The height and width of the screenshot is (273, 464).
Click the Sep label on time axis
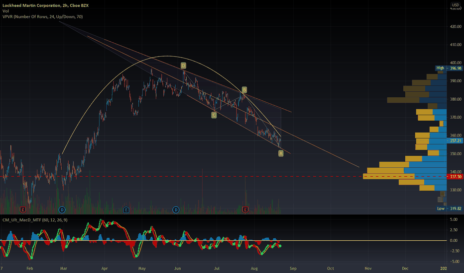click(x=293, y=268)
